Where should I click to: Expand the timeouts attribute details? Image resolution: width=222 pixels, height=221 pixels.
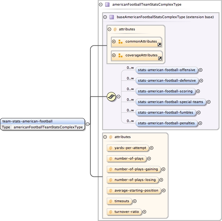(135, 201)
